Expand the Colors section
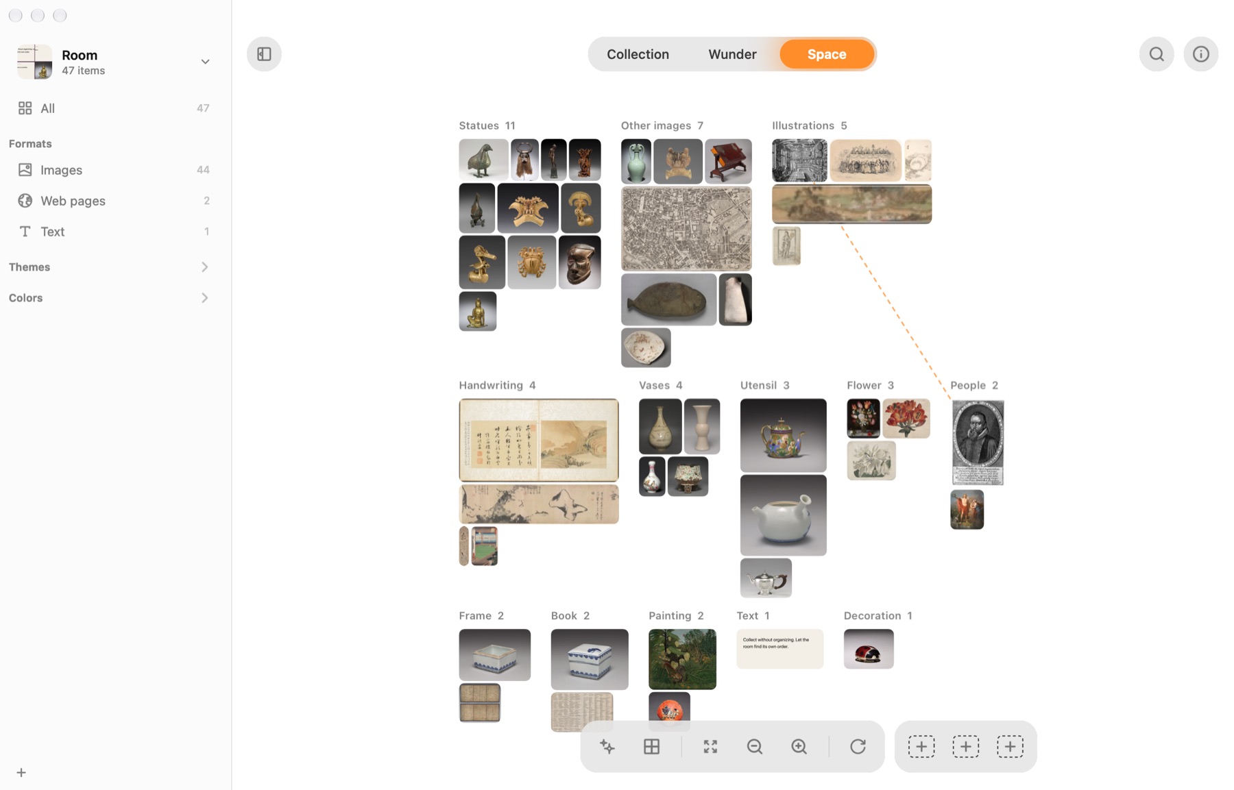The image size is (1234, 790). [x=110, y=298]
